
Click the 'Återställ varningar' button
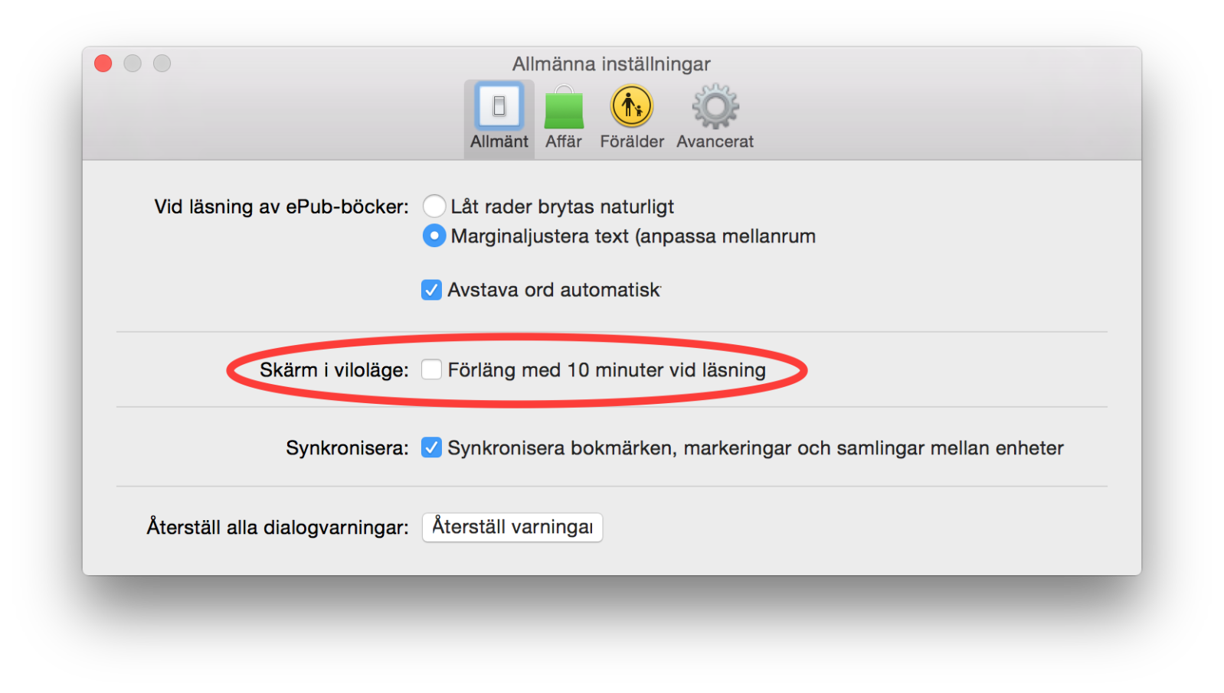click(512, 527)
